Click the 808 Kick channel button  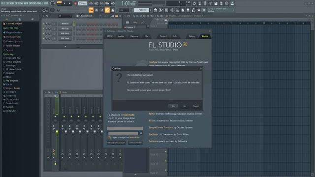(65, 24)
